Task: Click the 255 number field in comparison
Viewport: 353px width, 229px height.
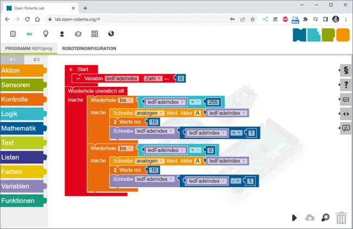Action: point(213,101)
